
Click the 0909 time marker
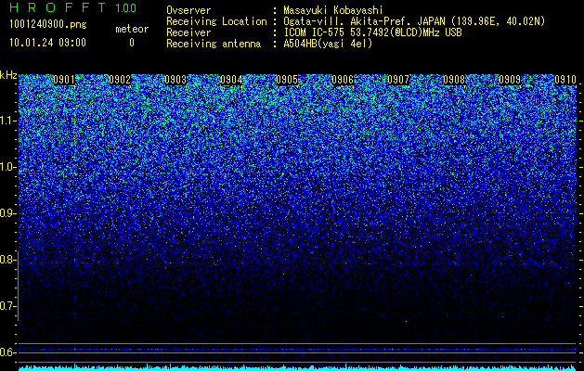[510, 80]
